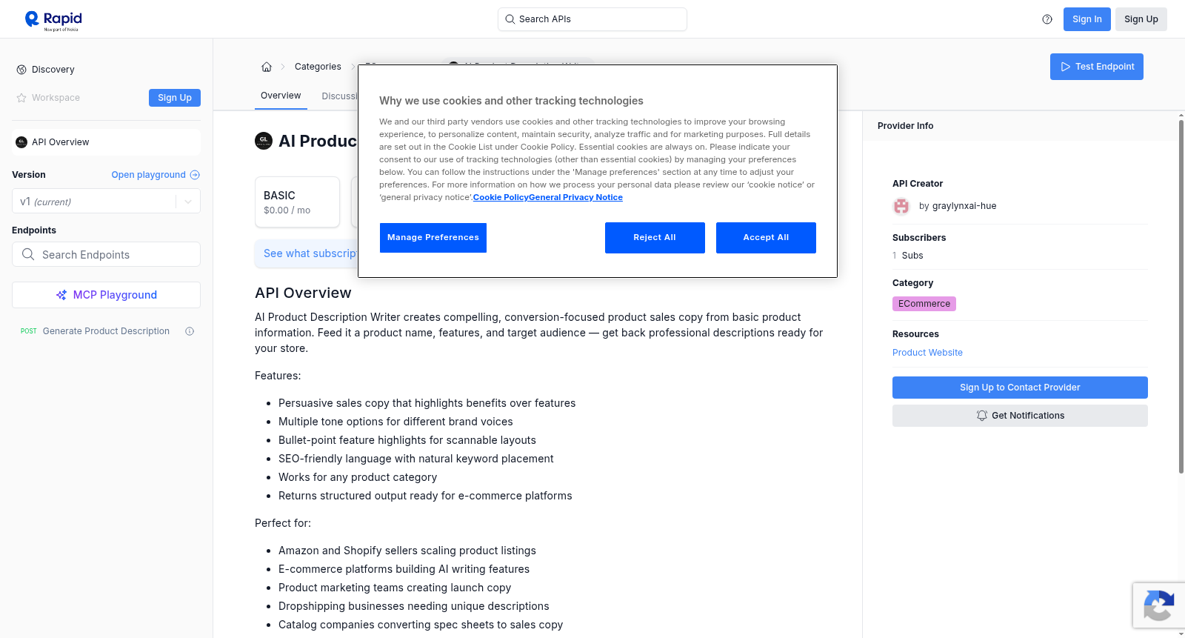Viewport: 1185px width, 638px height.
Task: Click the Discovery compass icon in sidebar
Action: [x=21, y=70]
